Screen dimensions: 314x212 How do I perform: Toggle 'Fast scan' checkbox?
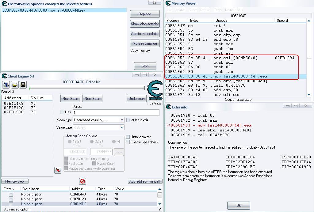66,163
